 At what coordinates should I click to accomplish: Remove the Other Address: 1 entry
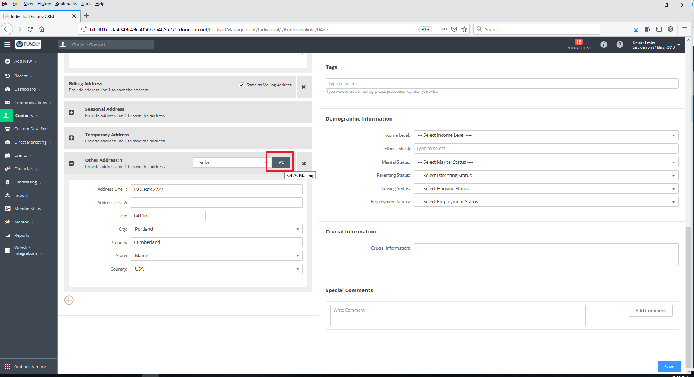click(x=304, y=163)
